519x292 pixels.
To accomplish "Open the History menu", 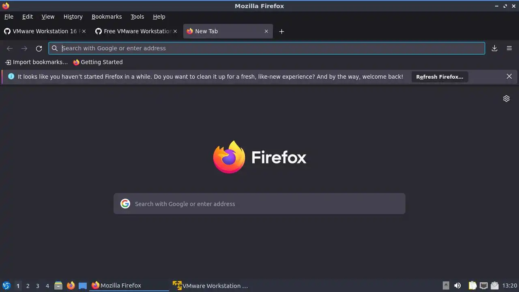I will [73, 17].
